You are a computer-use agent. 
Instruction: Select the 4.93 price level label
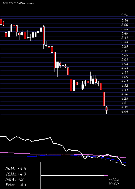(125, 64)
